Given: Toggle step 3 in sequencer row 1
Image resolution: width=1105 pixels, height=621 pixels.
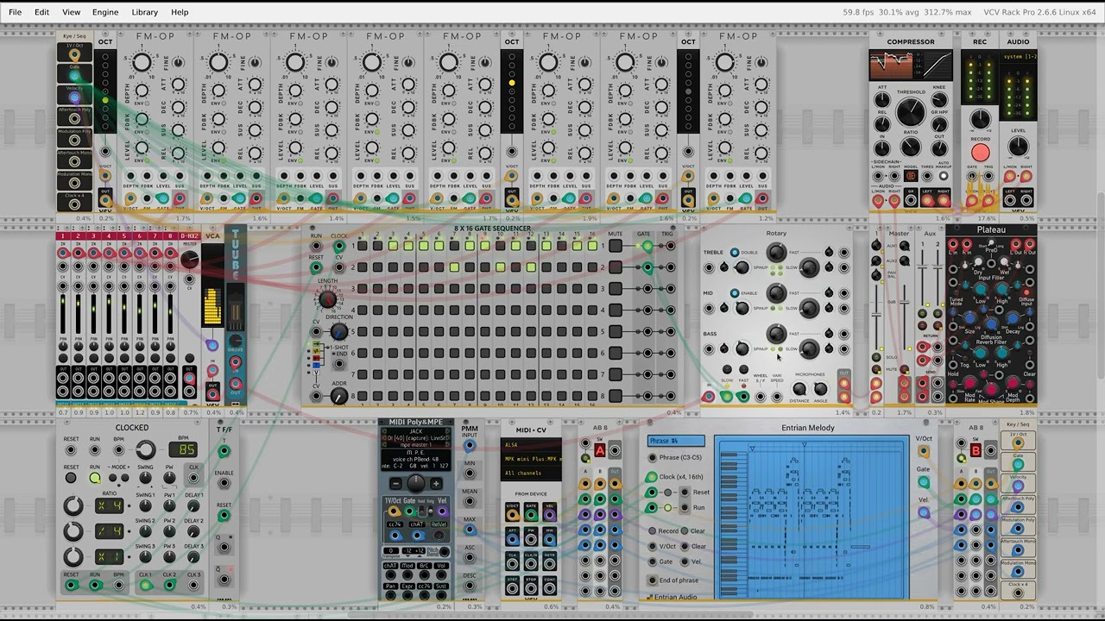Looking at the screenshot, I should (x=393, y=247).
